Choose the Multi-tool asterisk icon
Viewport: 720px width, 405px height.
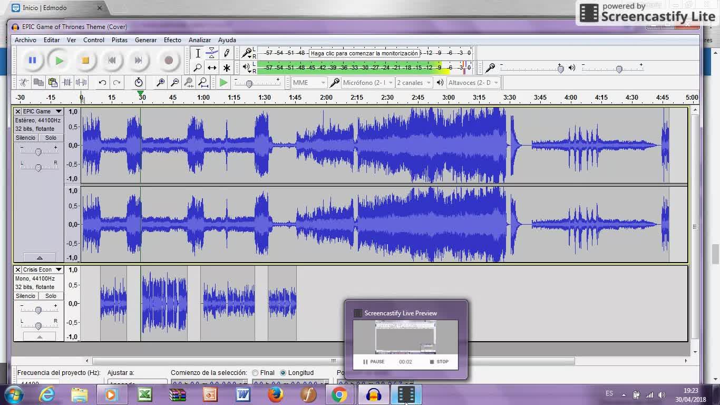pyautogui.click(x=227, y=67)
